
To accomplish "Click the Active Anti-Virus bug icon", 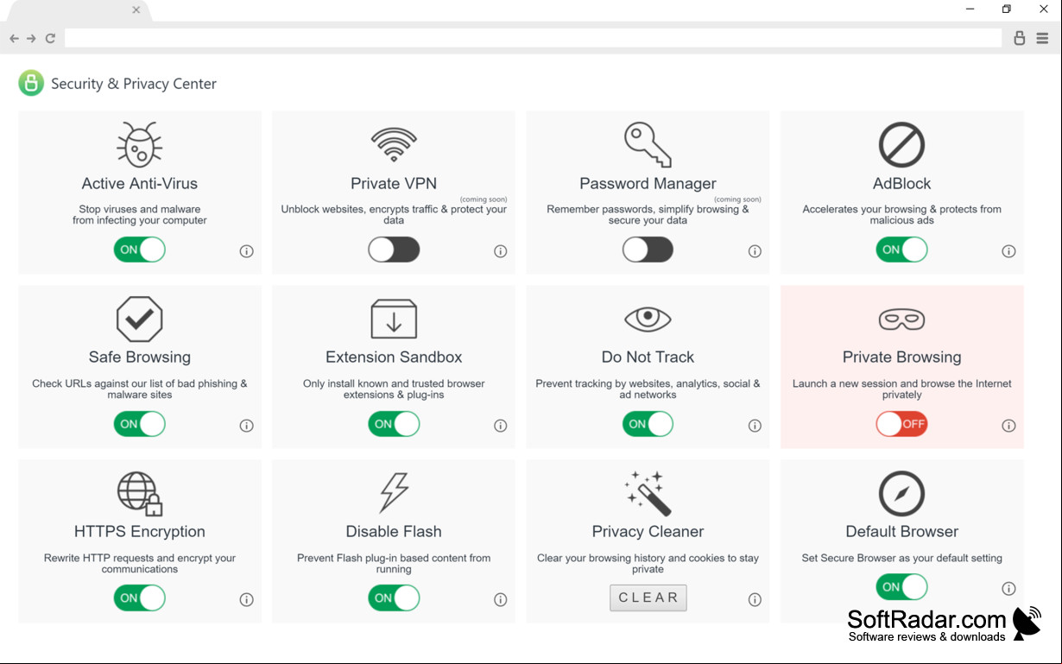I will coord(139,144).
